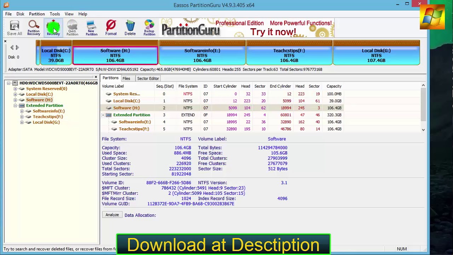Expand Local Disk(C:) tree node

coord(15,94)
